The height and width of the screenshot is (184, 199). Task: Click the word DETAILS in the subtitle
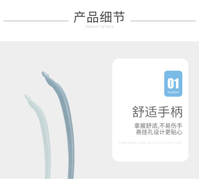point(107,27)
